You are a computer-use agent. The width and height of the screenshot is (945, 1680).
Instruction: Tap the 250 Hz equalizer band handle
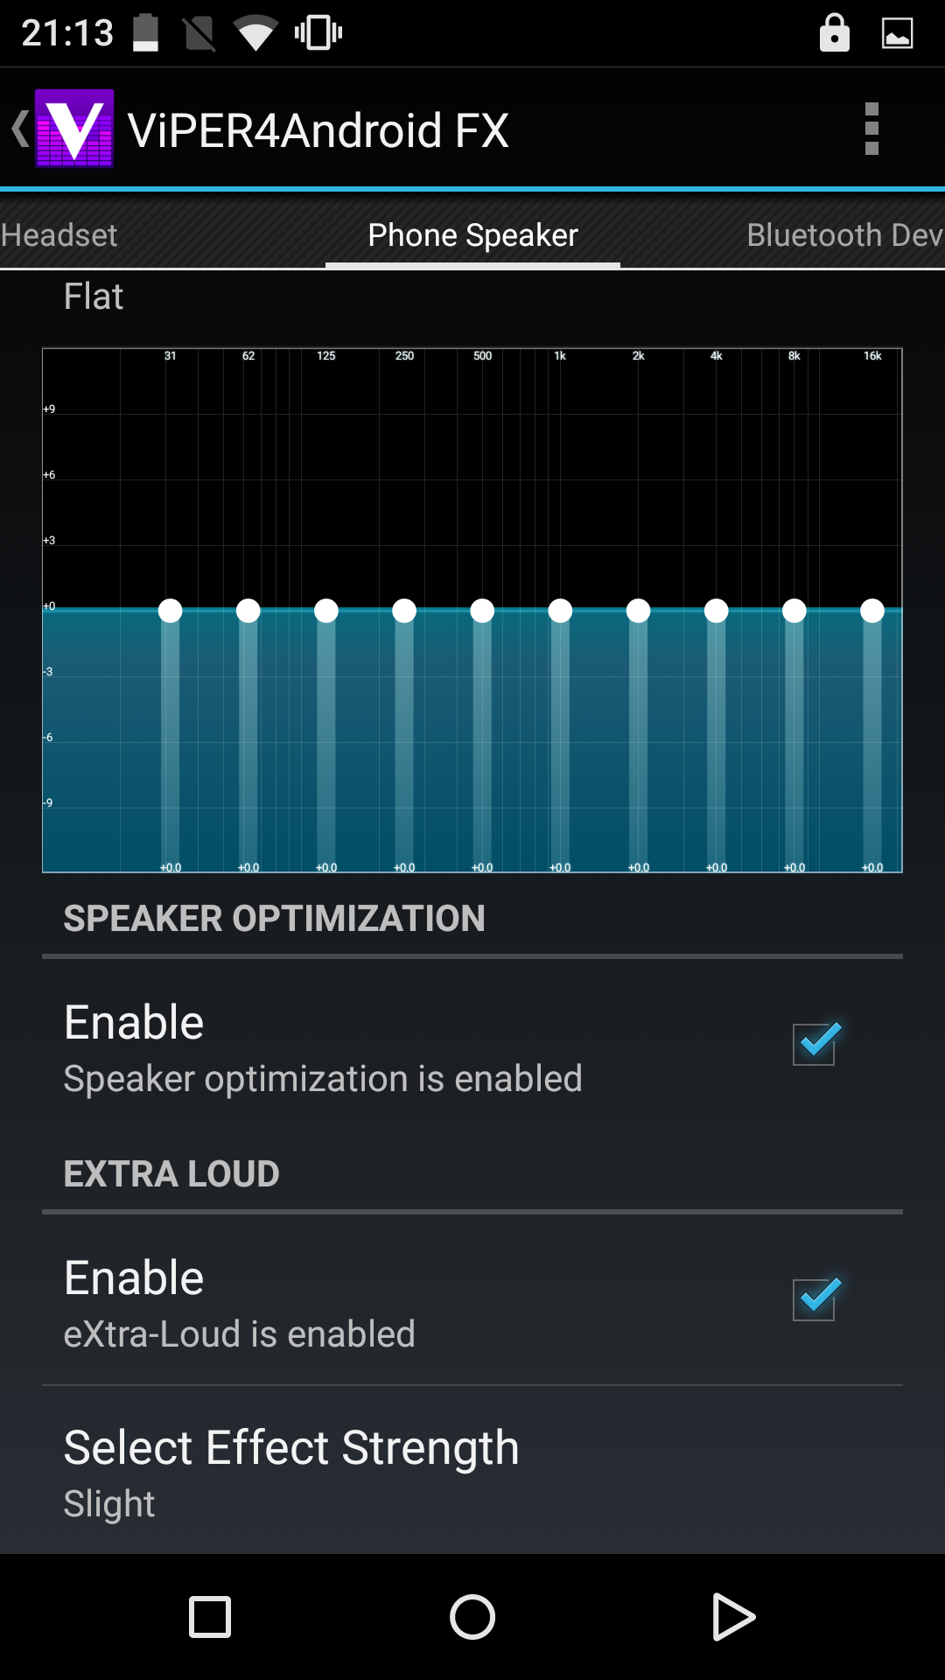(404, 611)
